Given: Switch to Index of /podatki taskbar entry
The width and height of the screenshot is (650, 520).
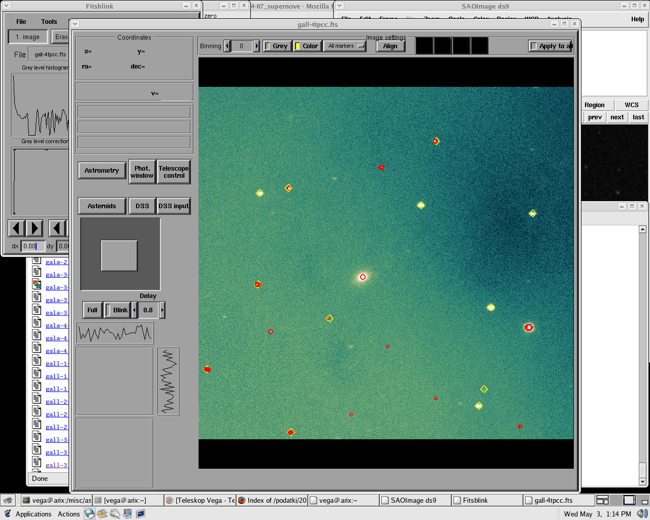Looking at the screenshot, I should pyautogui.click(x=272, y=500).
